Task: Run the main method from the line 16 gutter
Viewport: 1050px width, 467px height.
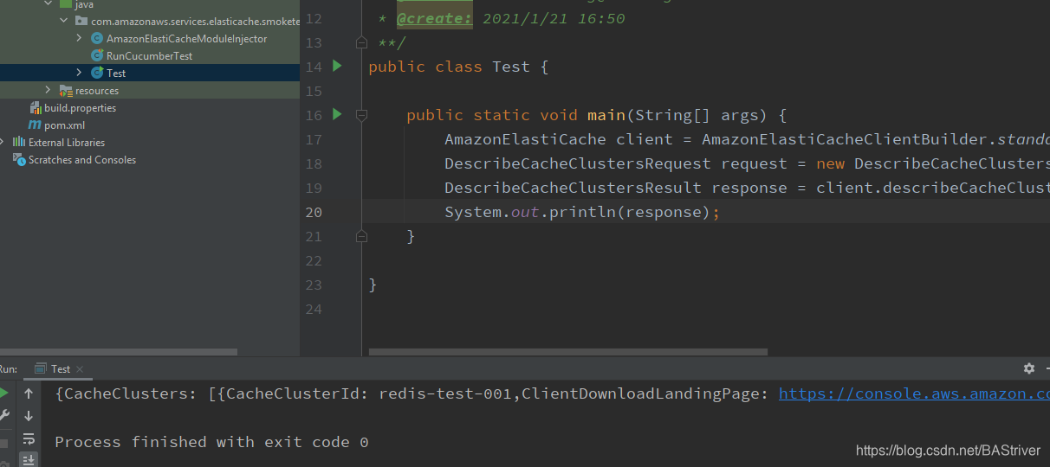Action: [x=337, y=114]
